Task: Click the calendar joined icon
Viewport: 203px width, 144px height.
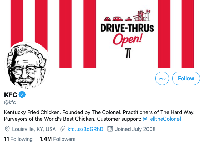Action: point(110,129)
